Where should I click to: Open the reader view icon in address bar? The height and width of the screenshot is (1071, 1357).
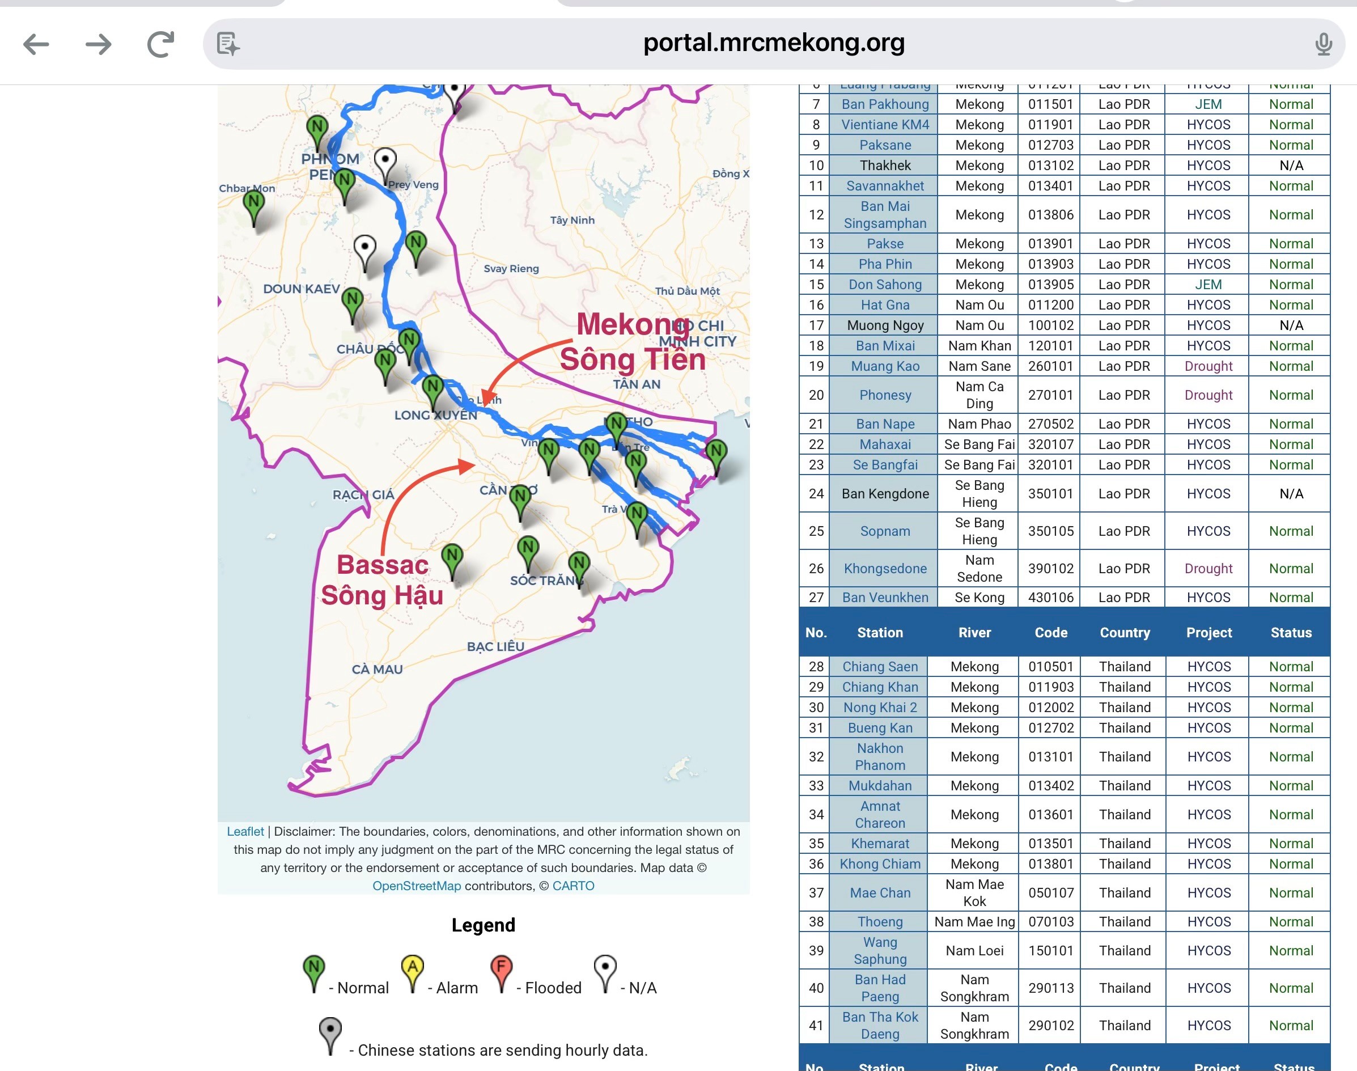point(228,44)
